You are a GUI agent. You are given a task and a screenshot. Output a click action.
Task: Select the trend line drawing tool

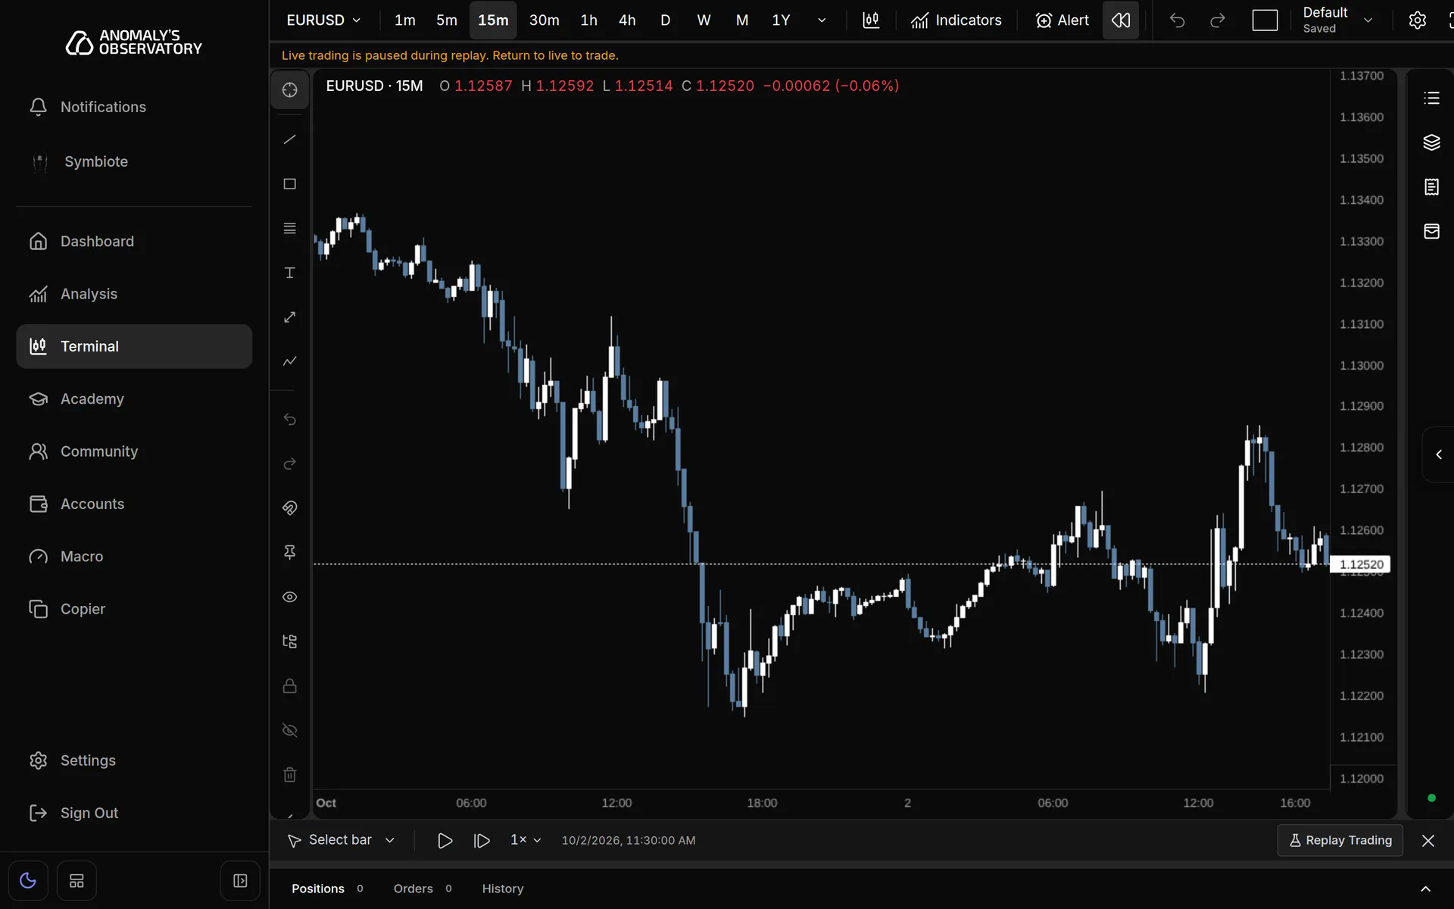(x=289, y=139)
